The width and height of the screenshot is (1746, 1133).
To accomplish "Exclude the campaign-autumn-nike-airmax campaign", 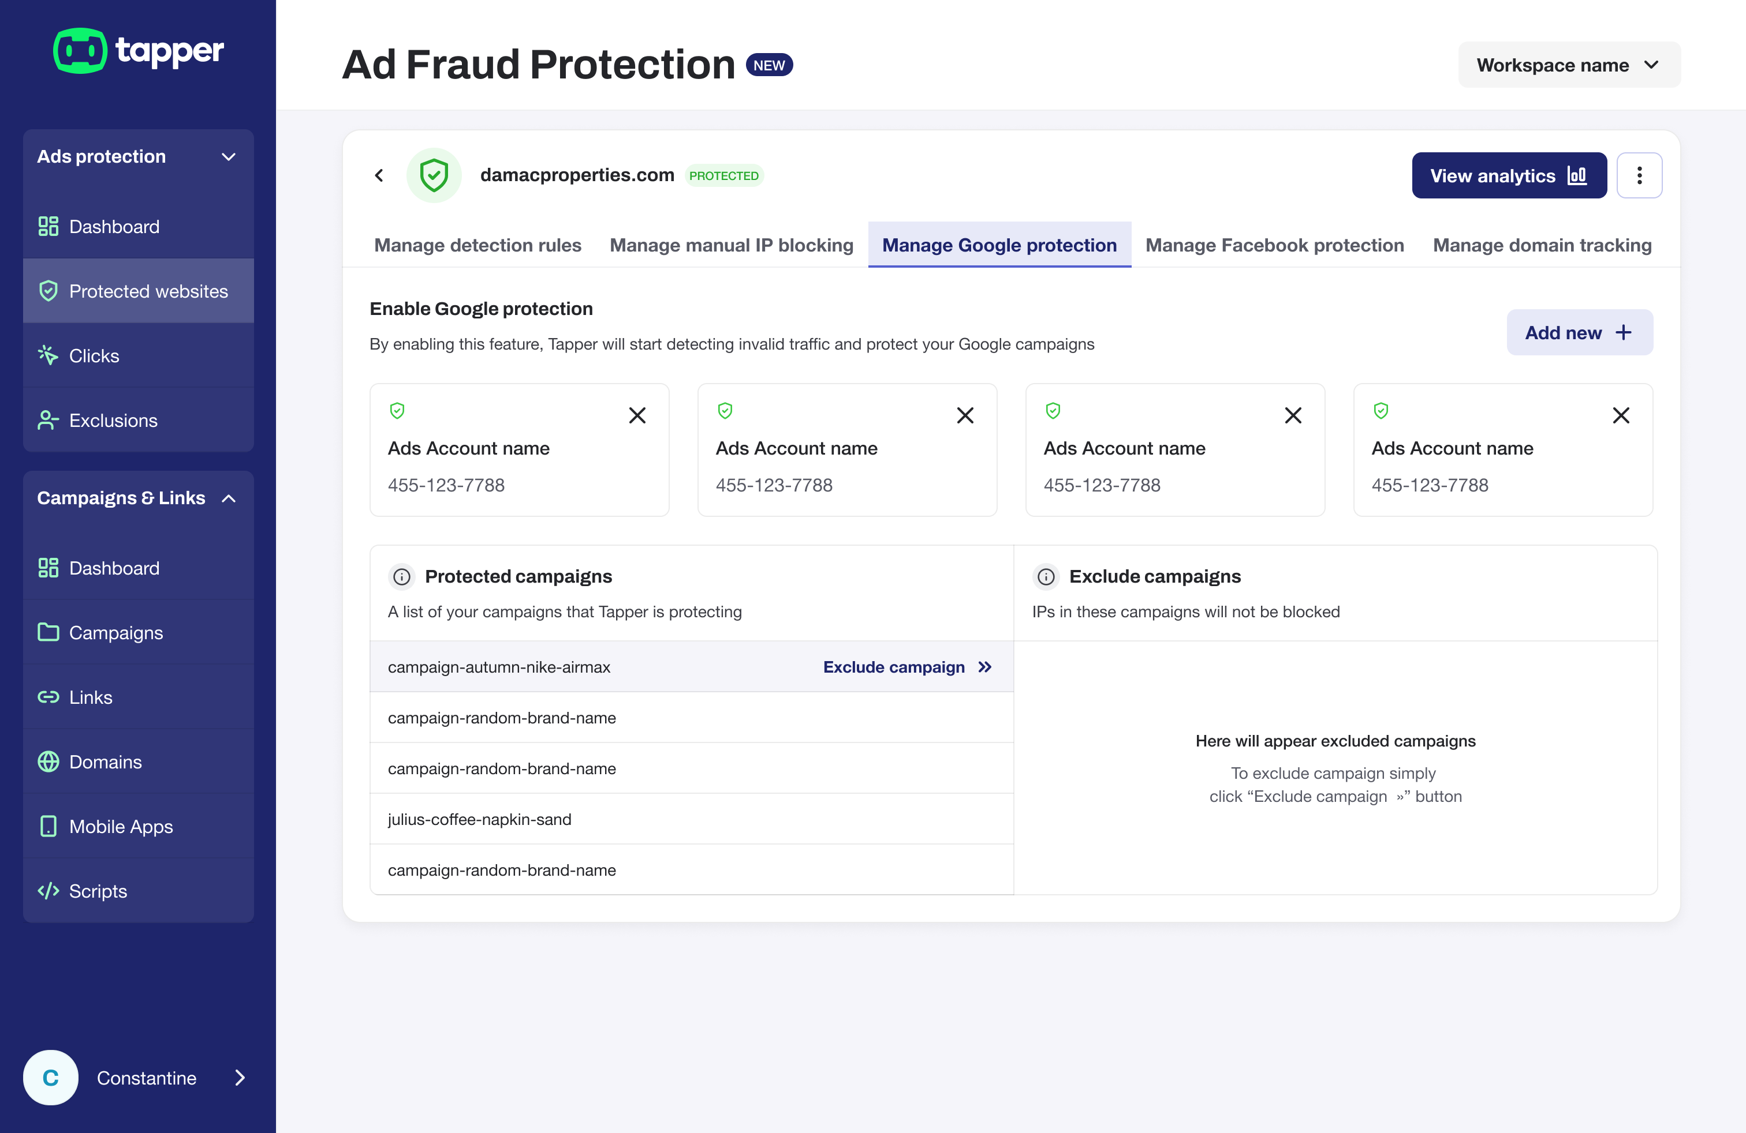I will (x=906, y=667).
